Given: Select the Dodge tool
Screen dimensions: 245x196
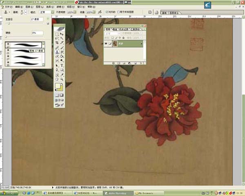Looking at the screenshot, I should tap(62, 60).
